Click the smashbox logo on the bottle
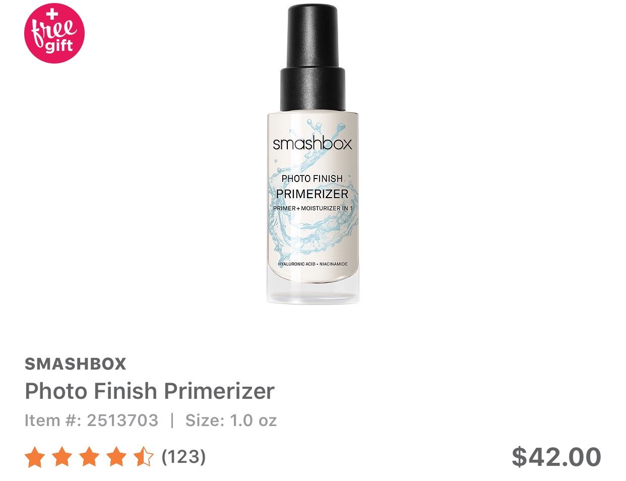Screen dimensions: 626x481 point(312,143)
